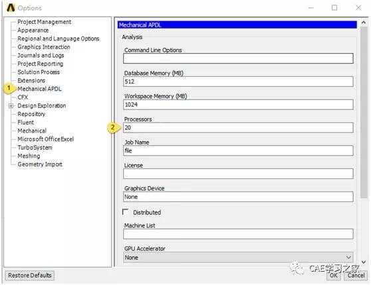Open the GPU Accelerator dropdown
Screen dimensions: 371x285
tap(238, 257)
